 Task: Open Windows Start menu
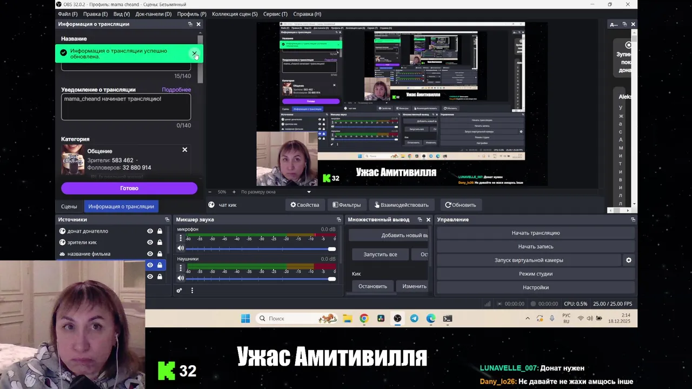pos(245,318)
